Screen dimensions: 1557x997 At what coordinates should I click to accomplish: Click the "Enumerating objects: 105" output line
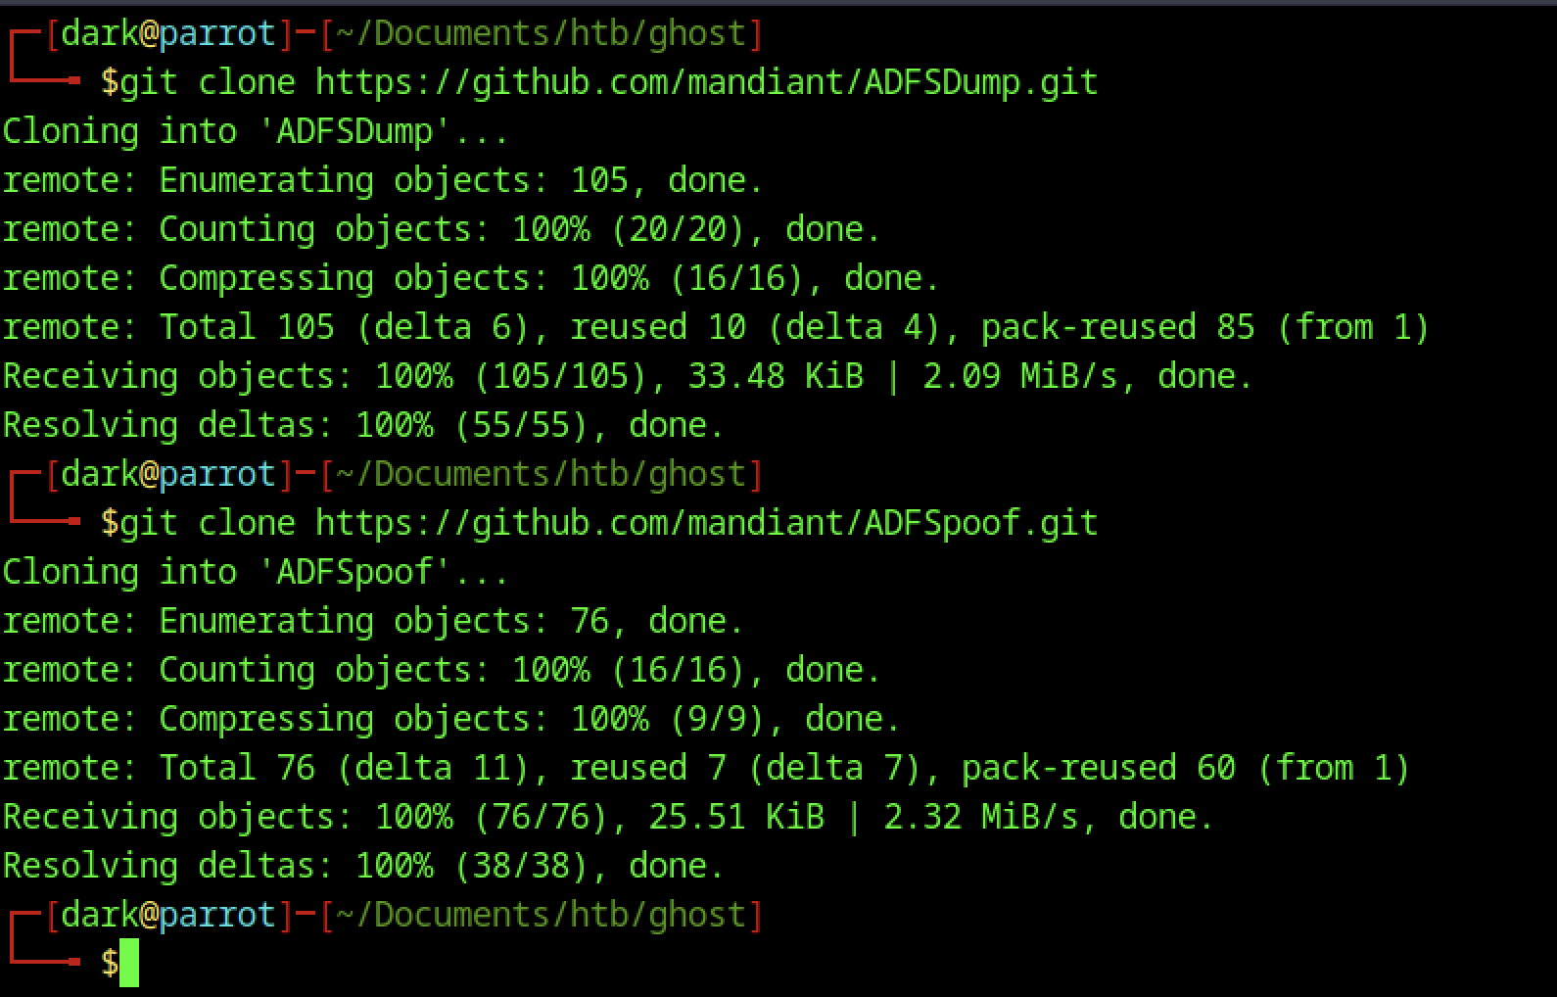(x=382, y=180)
